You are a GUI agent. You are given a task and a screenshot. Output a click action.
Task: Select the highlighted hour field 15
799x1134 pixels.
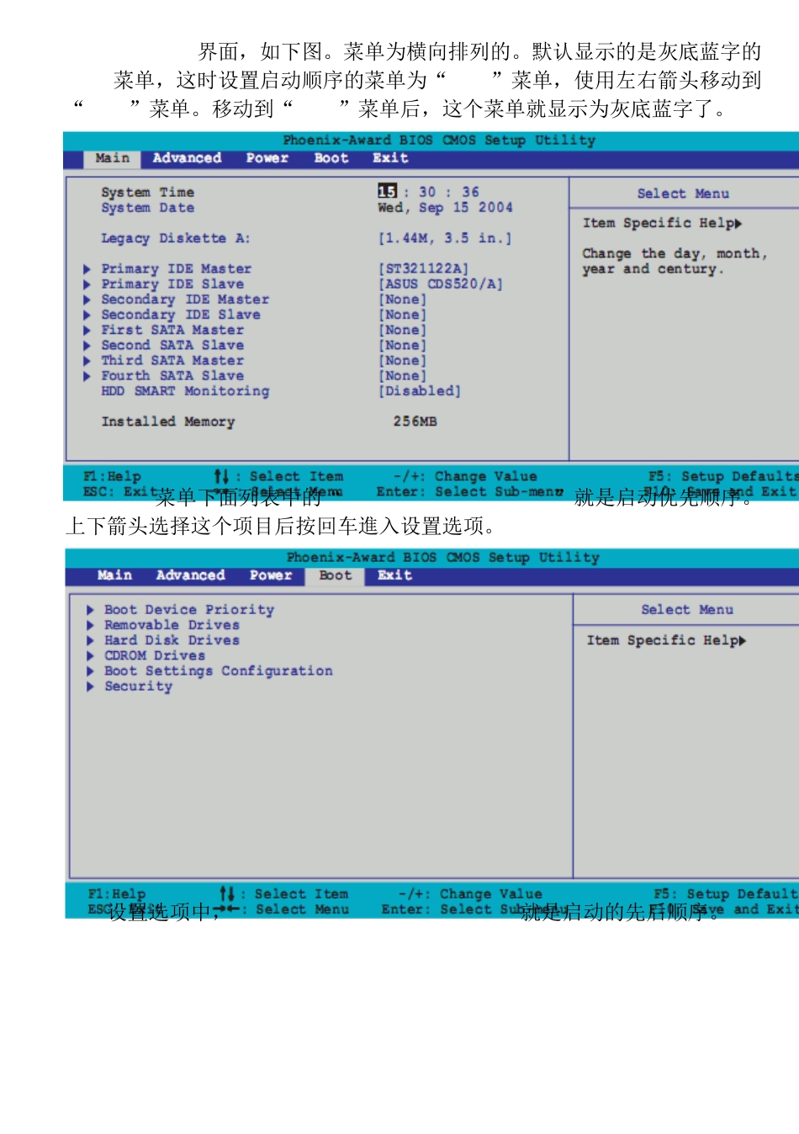pyautogui.click(x=387, y=192)
